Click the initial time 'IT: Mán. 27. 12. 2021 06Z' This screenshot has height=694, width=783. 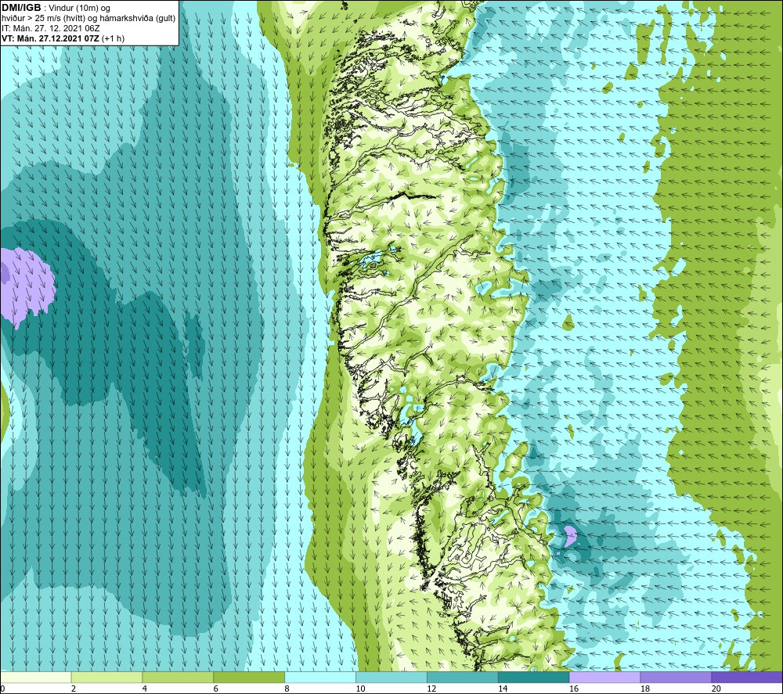coord(50,28)
